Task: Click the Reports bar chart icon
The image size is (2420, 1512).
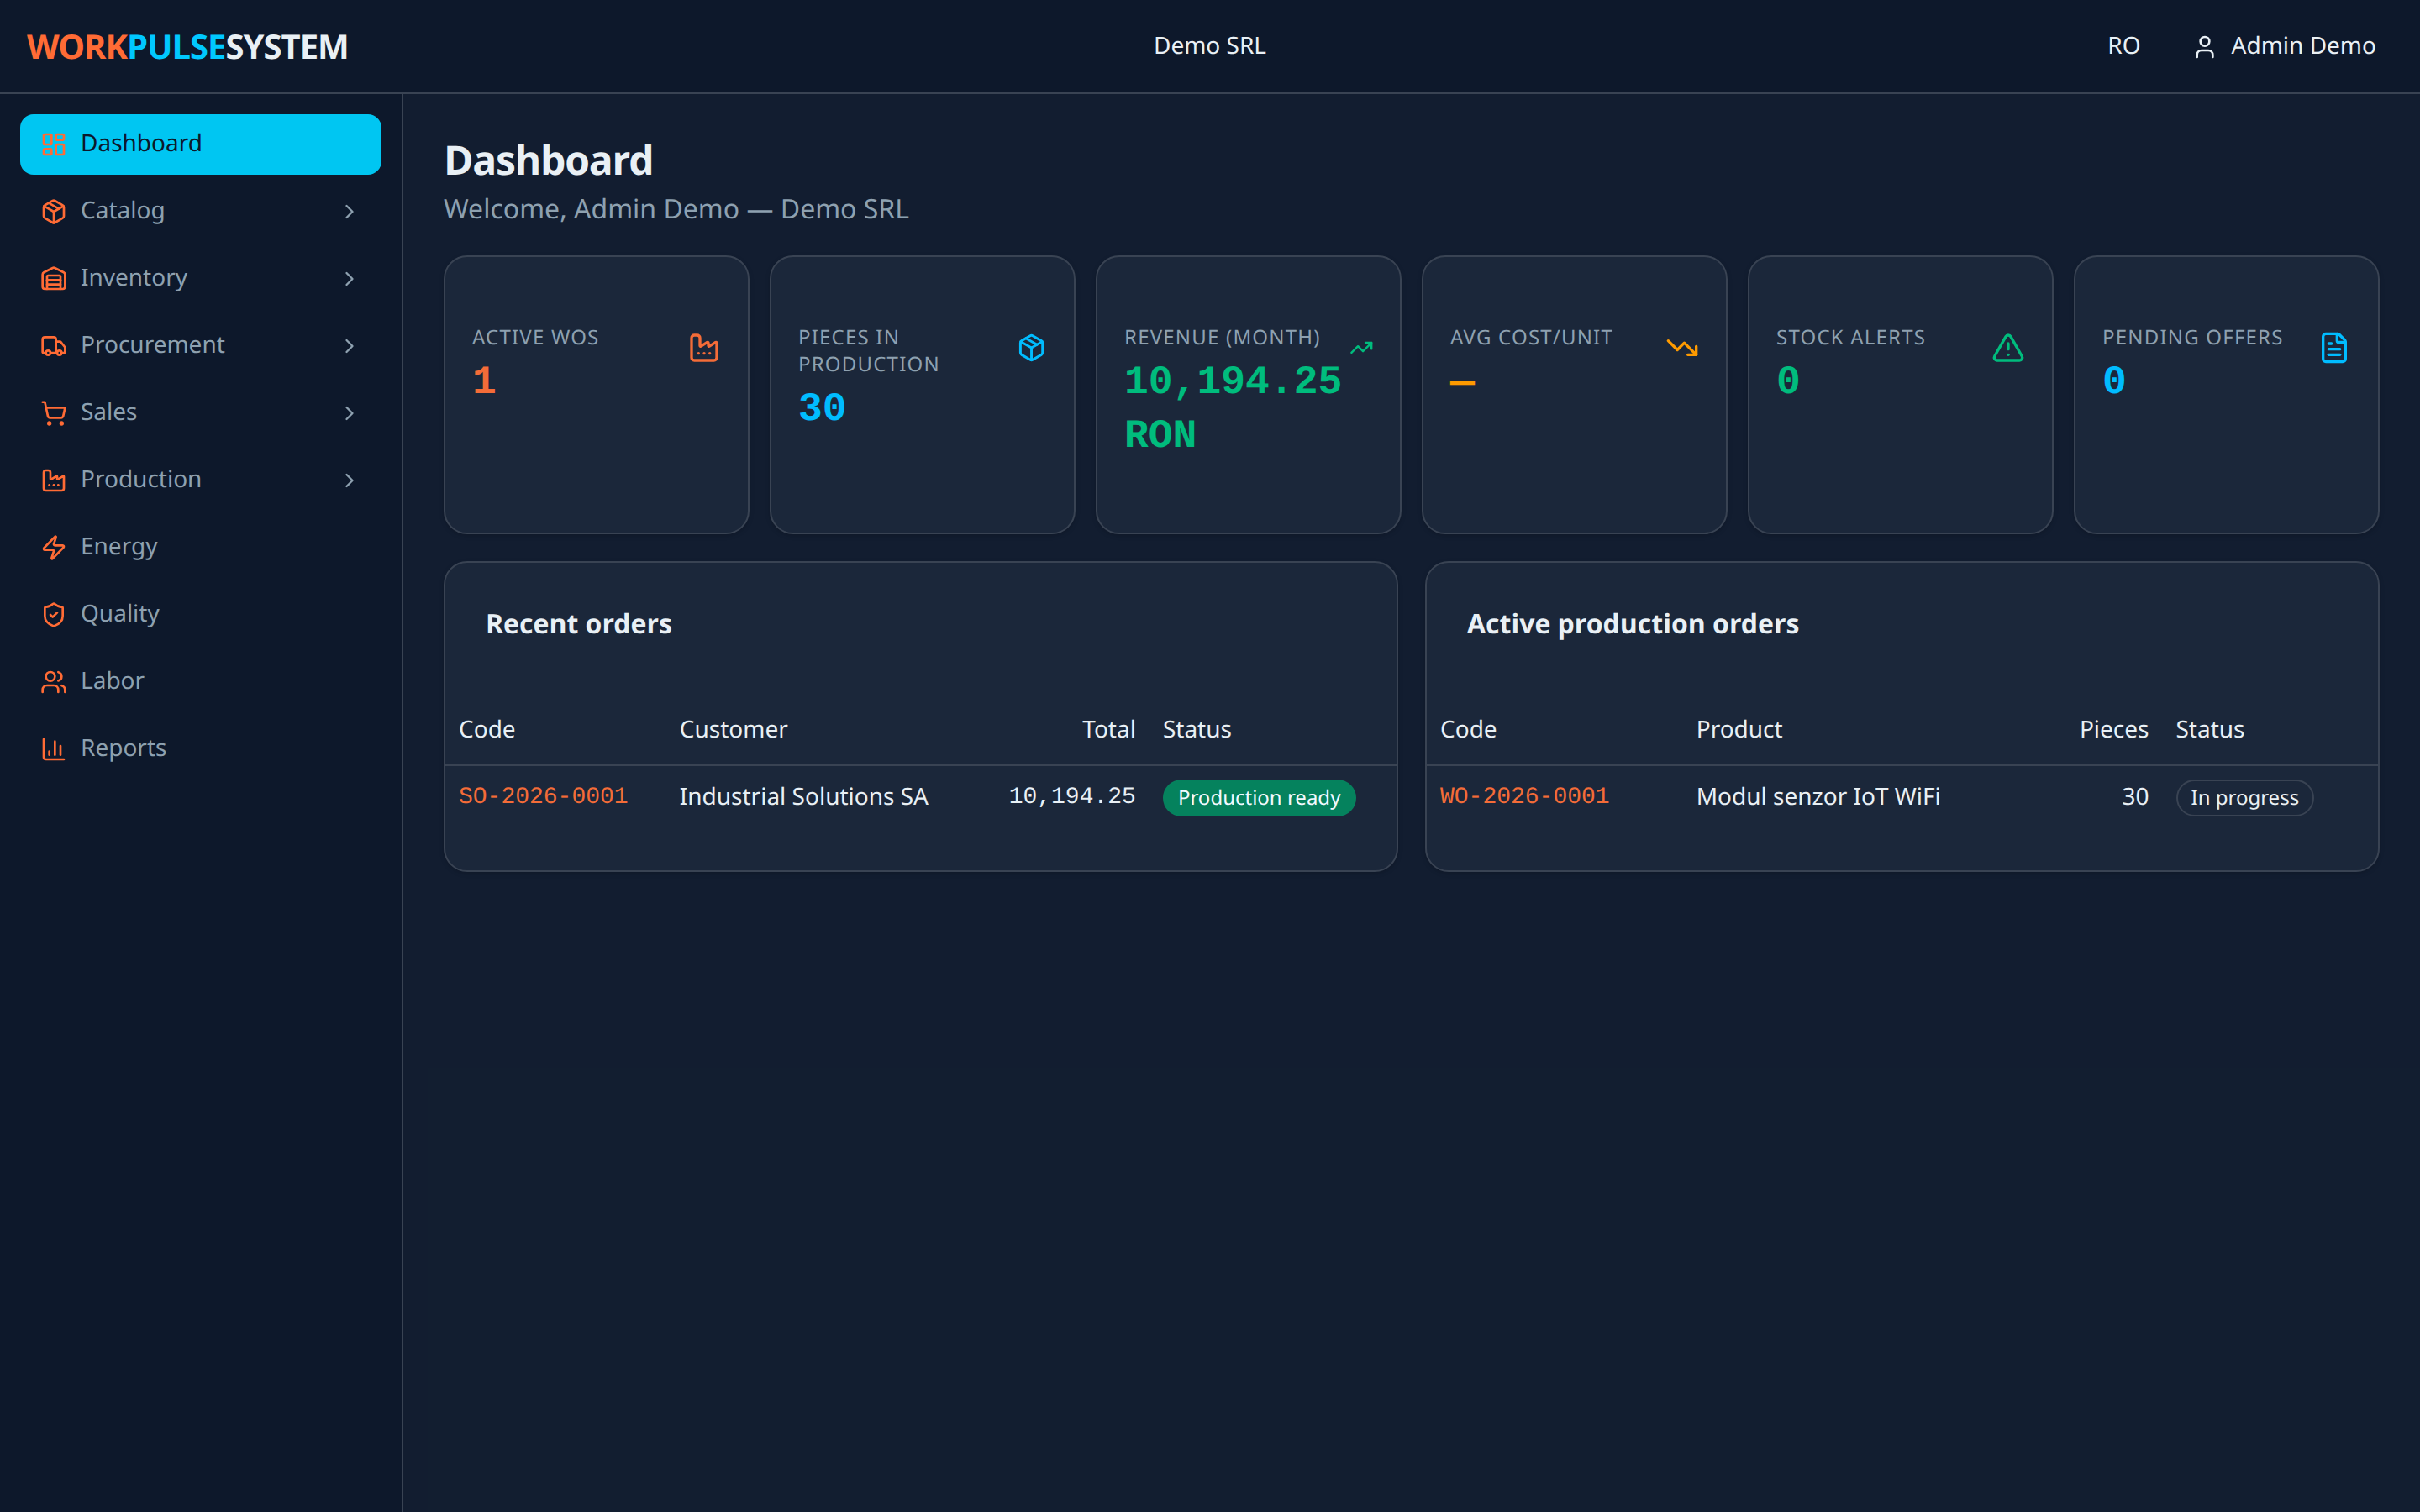Action: point(54,748)
